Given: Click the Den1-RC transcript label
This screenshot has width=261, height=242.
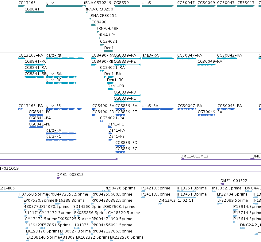Looking at the screenshot, I should click(x=115, y=80).
